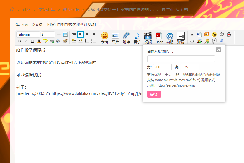This screenshot has width=244, height=163.
Task: Click the 宽 width field
Action: [162, 67]
